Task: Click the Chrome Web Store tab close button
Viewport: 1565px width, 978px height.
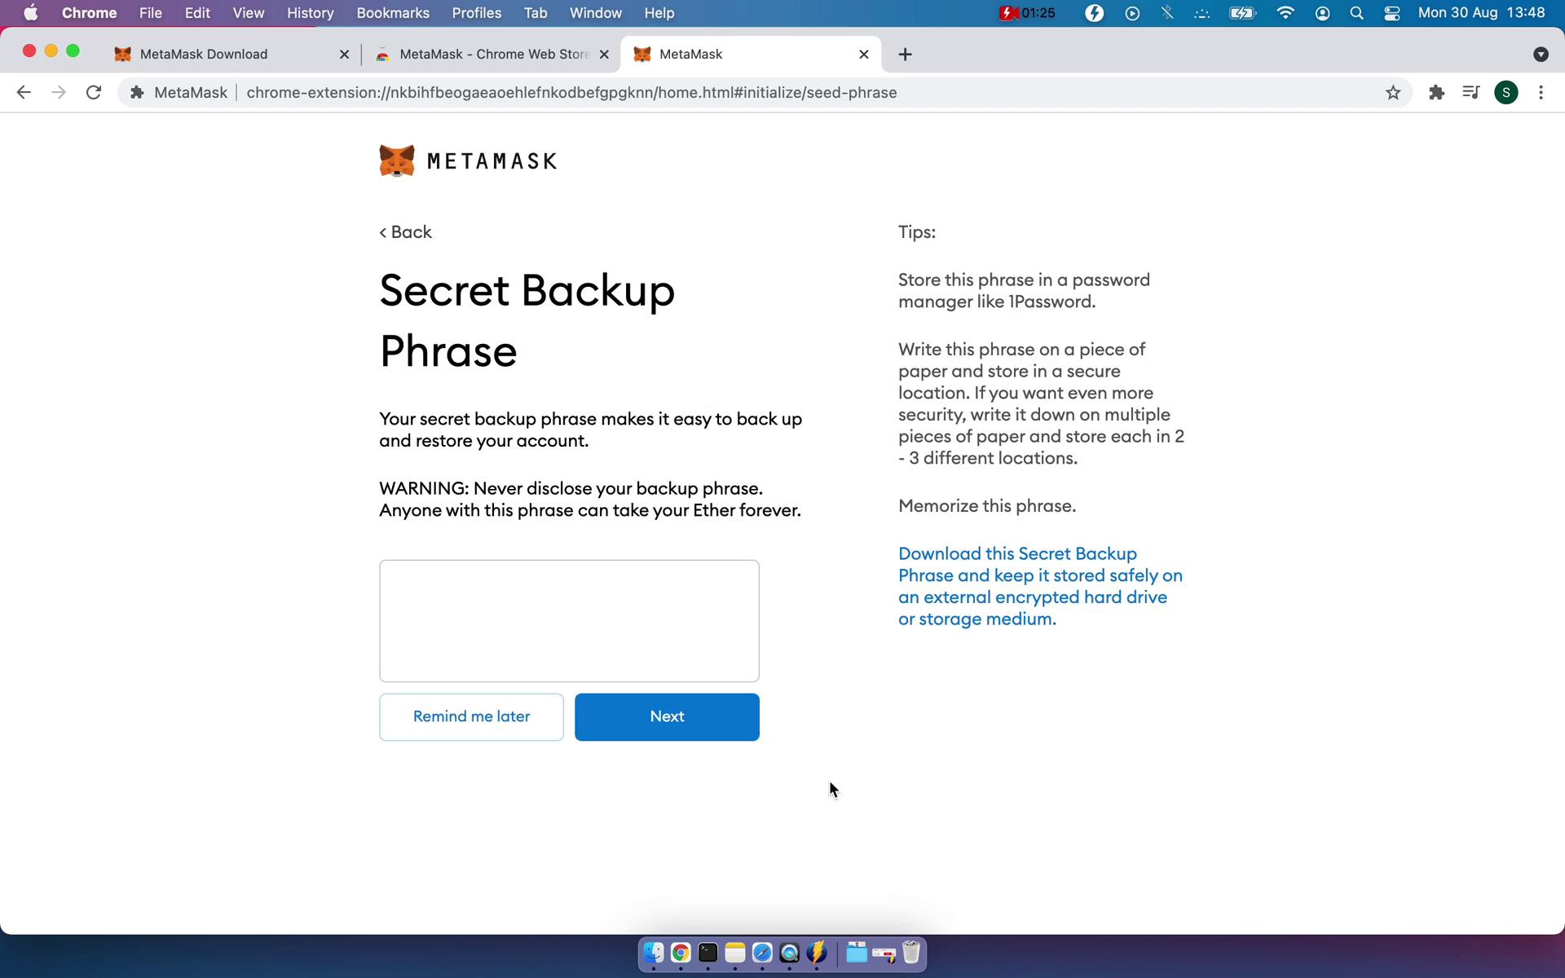Action: coord(604,54)
